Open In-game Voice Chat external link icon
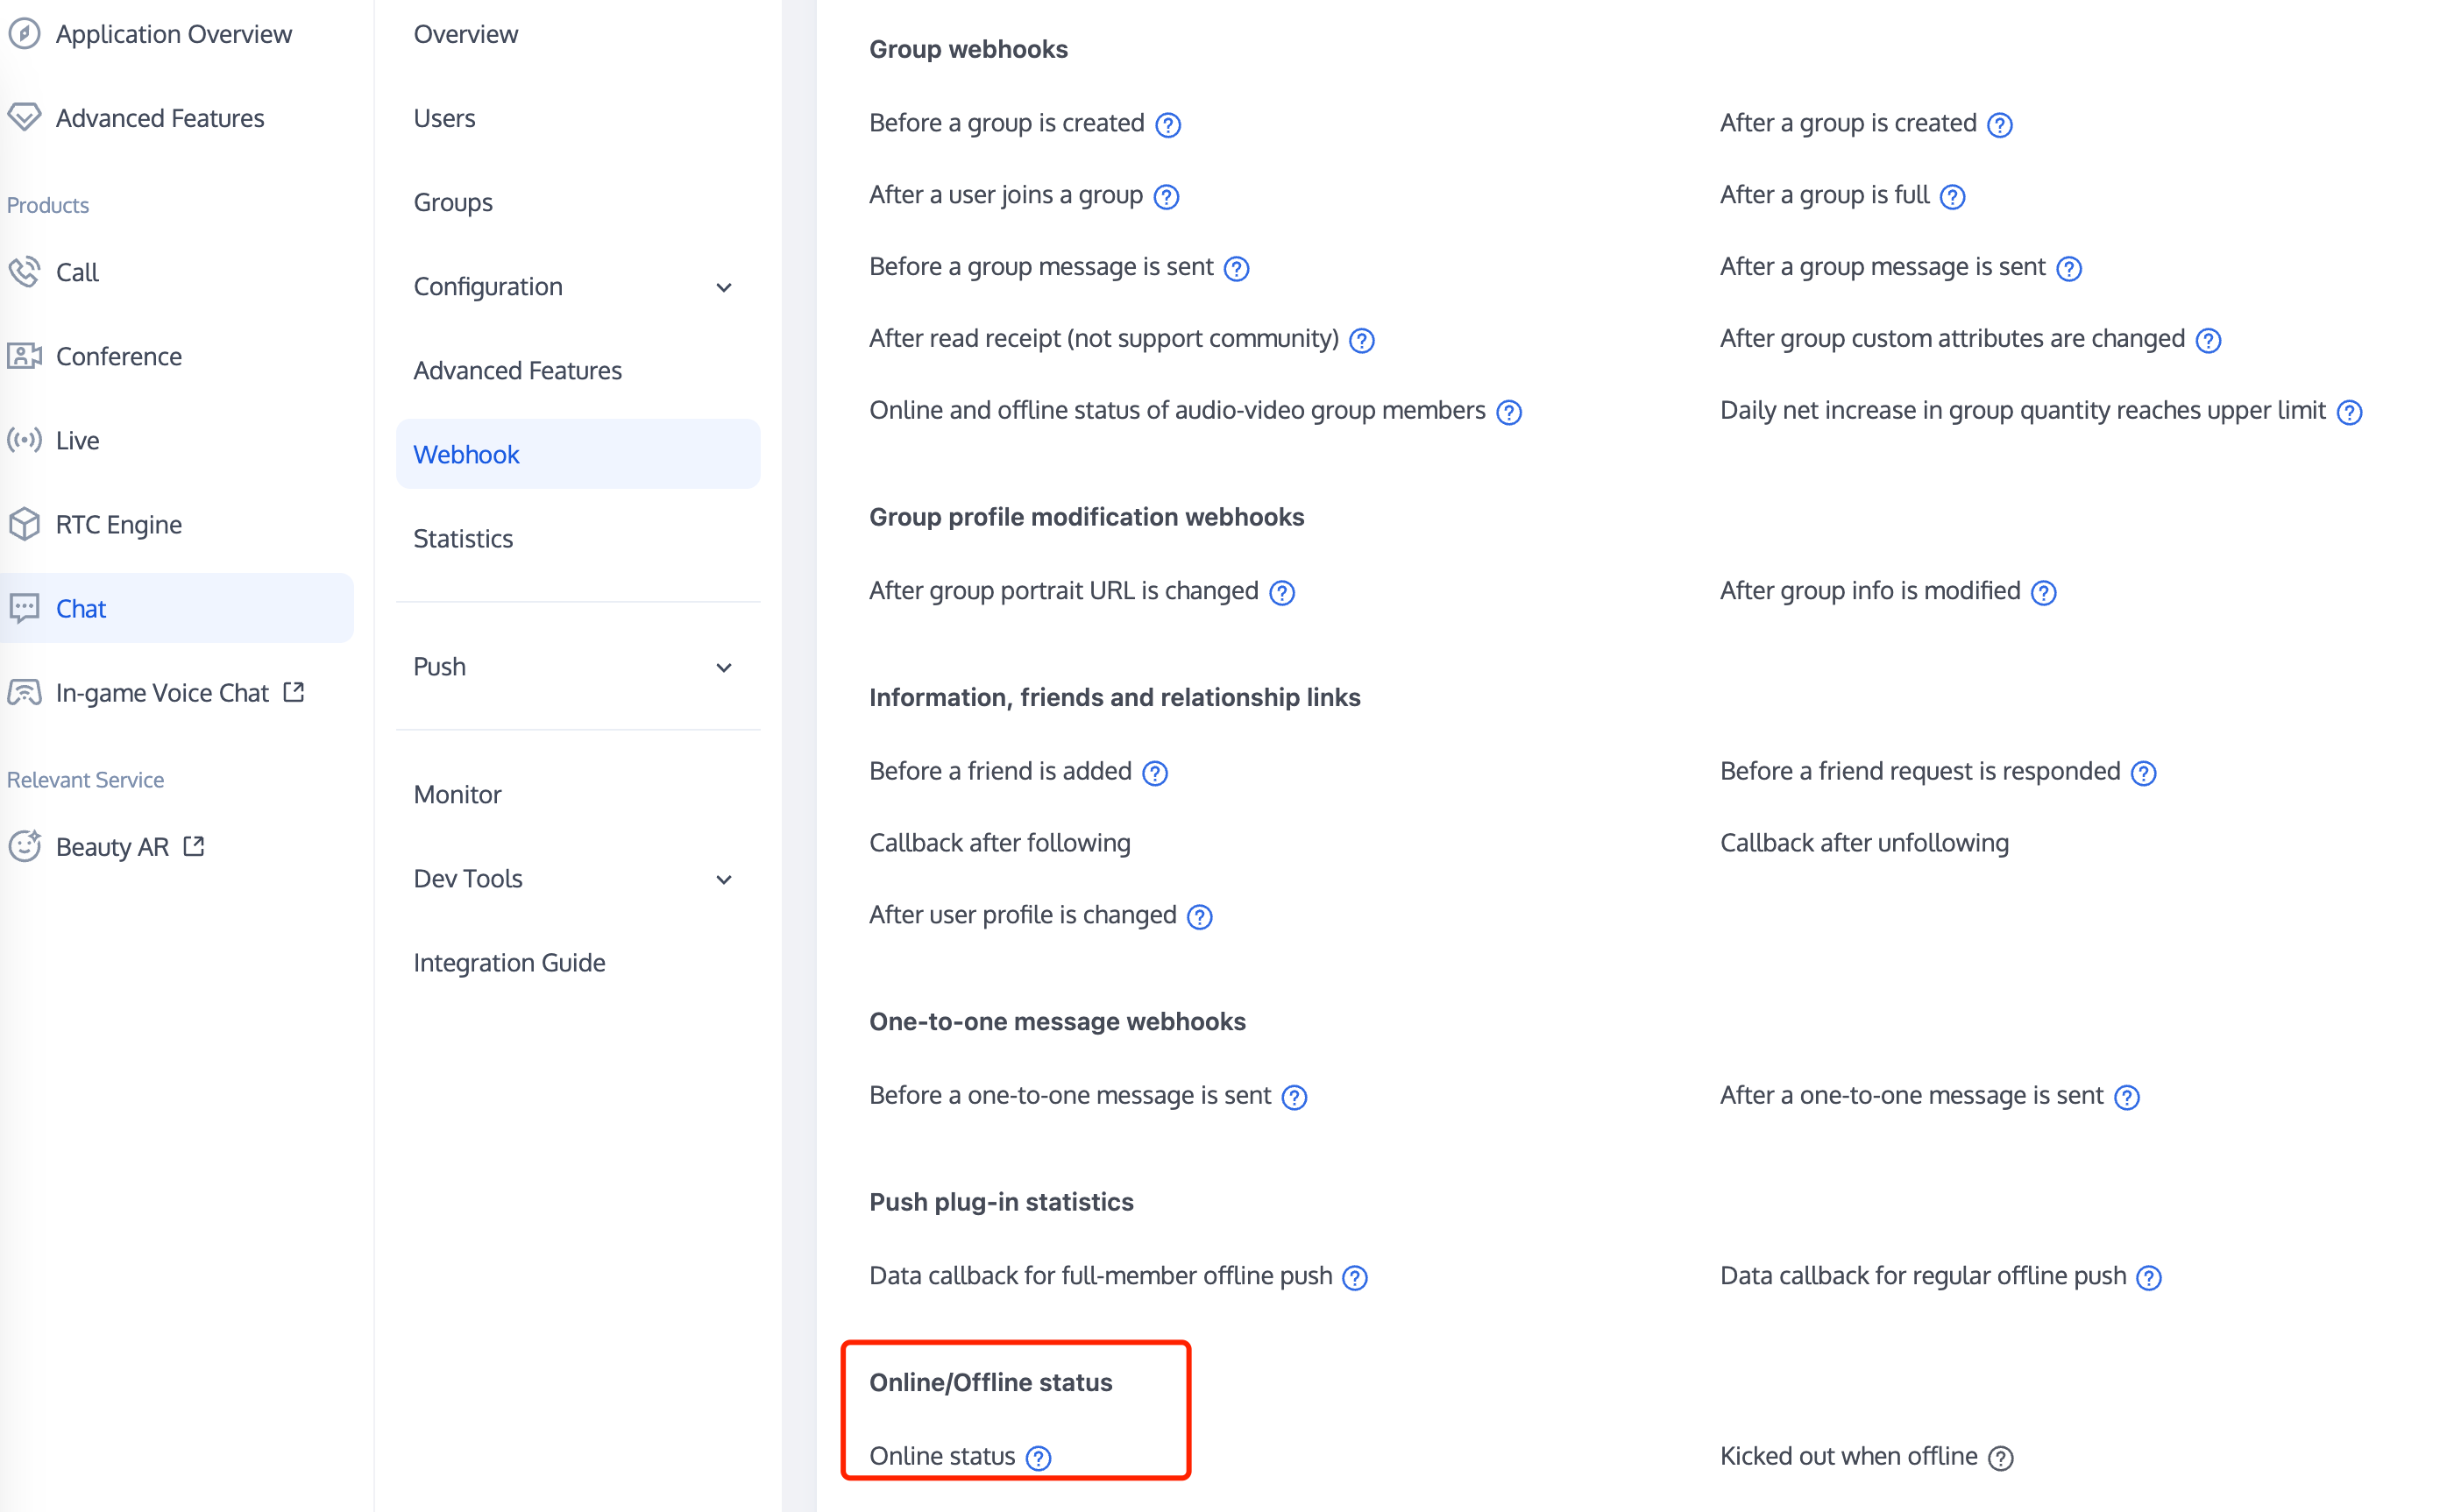This screenshot has height=1512, width=2440. click(293, 692)
